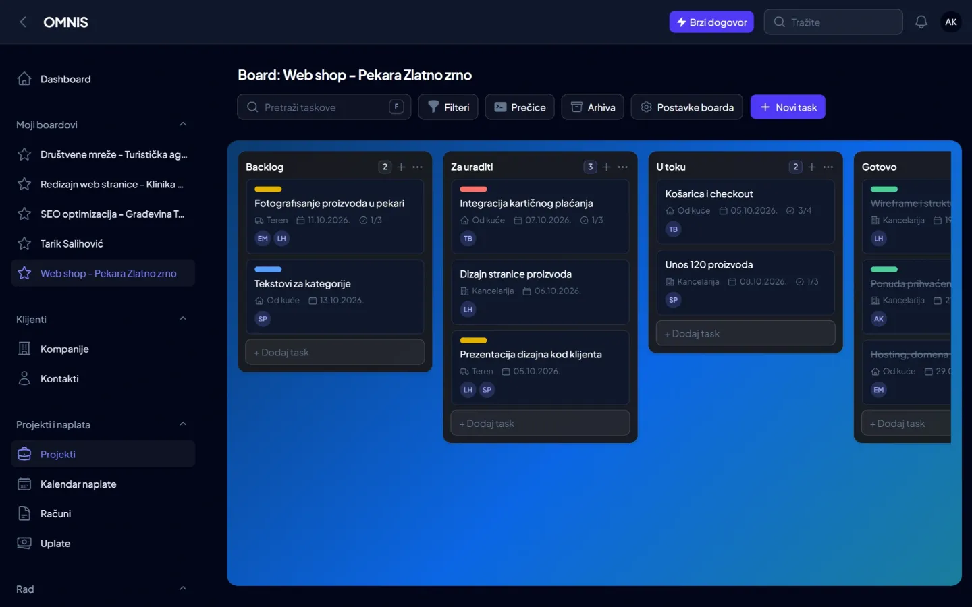Open Kalendar naplate in sidebar

[x=103, y=484]
